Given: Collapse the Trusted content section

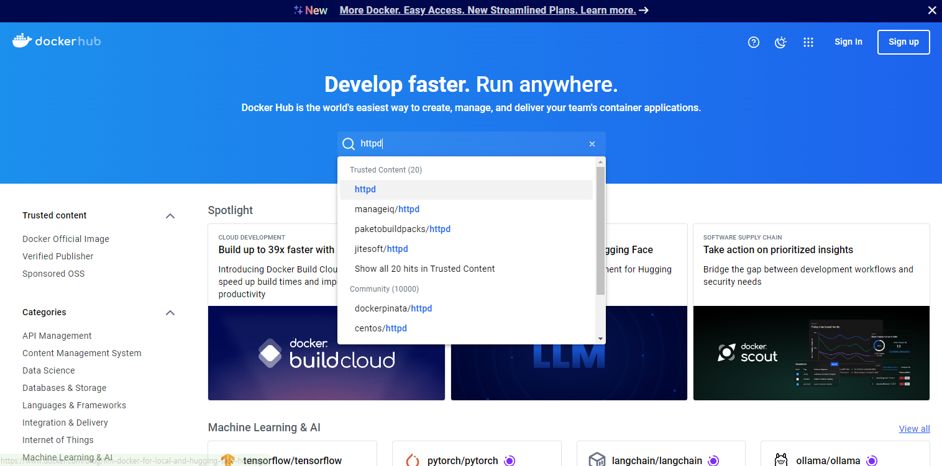Looking at the screenshot, I should [x=170, y=216].
